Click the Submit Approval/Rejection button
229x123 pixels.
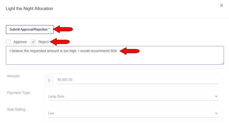click(x=30, y=29)
